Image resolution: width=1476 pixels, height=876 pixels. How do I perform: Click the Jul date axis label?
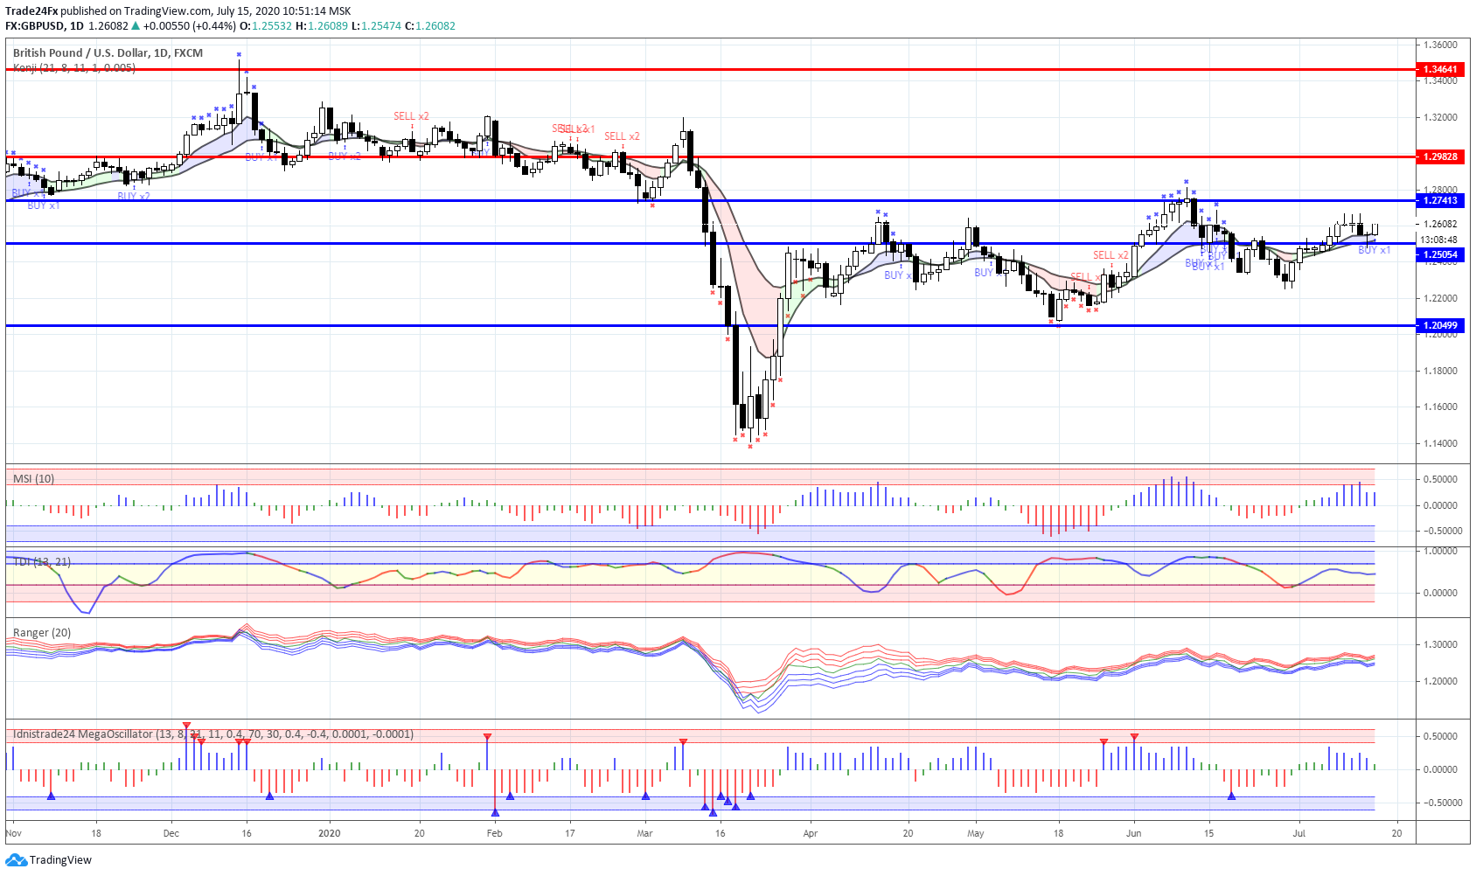(1299, 833)
